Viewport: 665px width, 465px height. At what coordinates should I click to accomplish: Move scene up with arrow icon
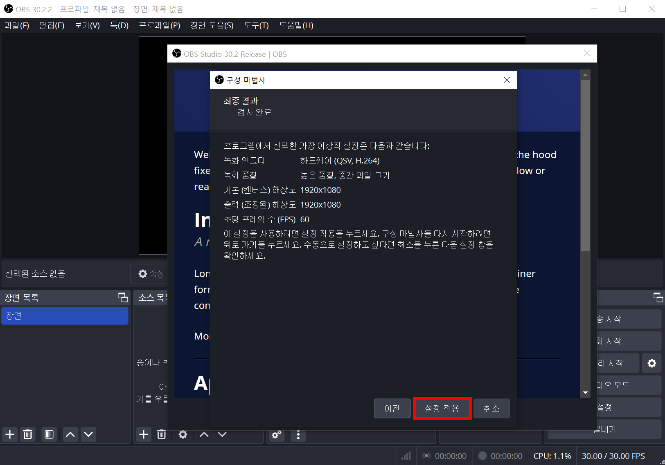pyautogui.click(x=70, y=434)
